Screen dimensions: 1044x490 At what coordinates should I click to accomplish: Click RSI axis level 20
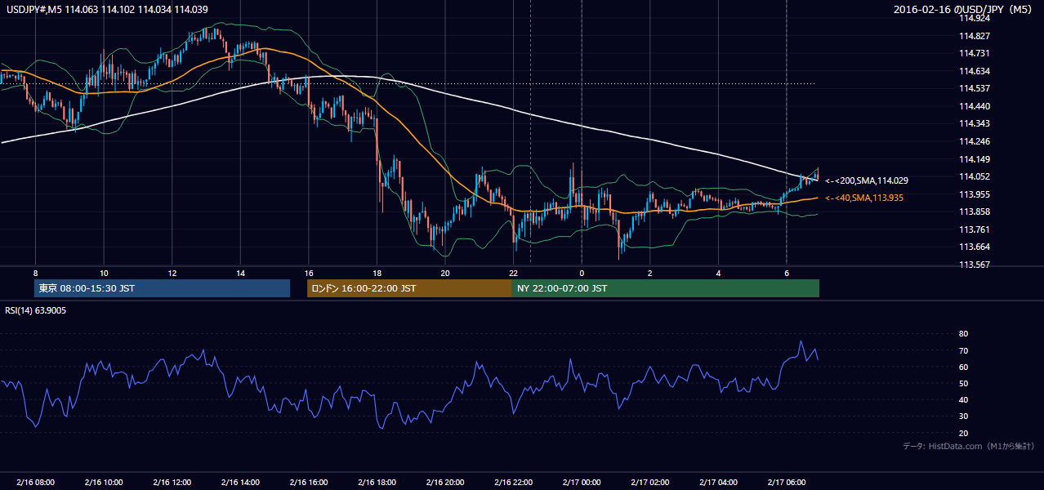(964, 433)
